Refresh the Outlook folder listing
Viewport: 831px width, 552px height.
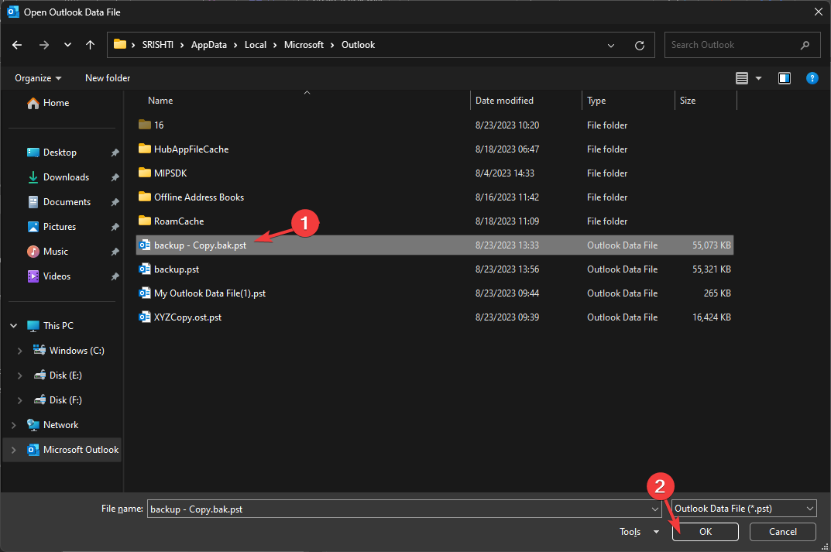(x=640, y=46)
